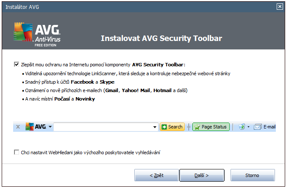Viewport: 286px width, 188px height.
Task: Uncheck the AVG Security Toolbar checkbox
Action: point(17,65)
